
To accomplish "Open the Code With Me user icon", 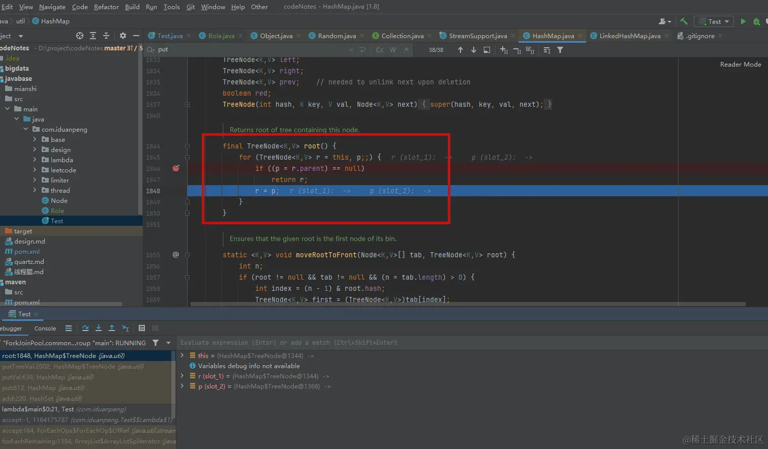I will point(664,21).
